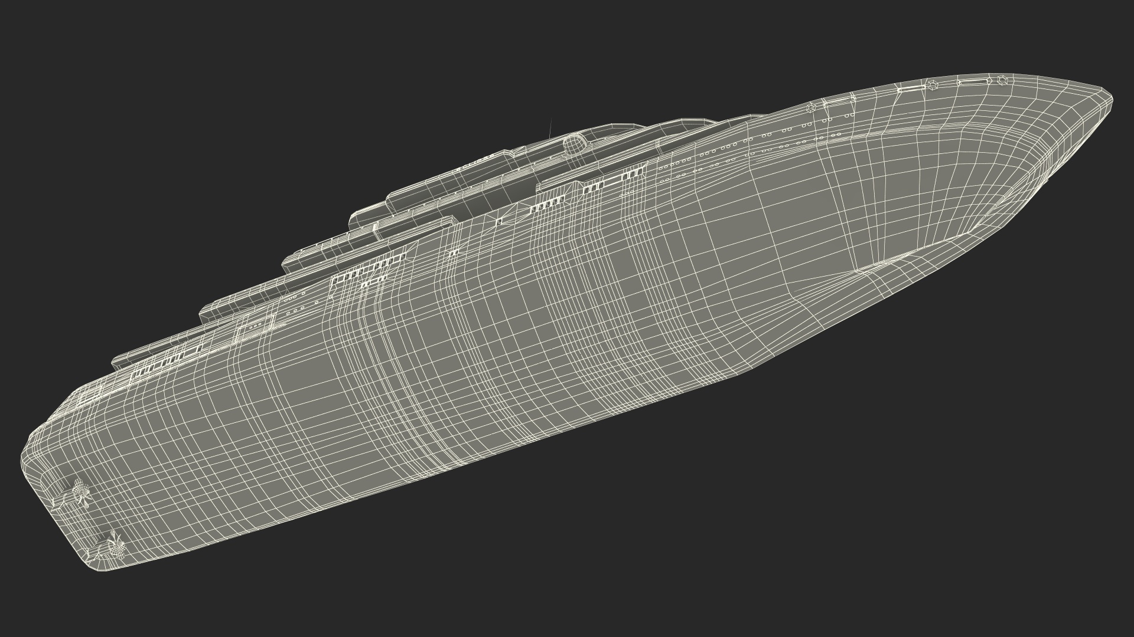Click the thin antenna mast above the dome

[x=550, y=128]
